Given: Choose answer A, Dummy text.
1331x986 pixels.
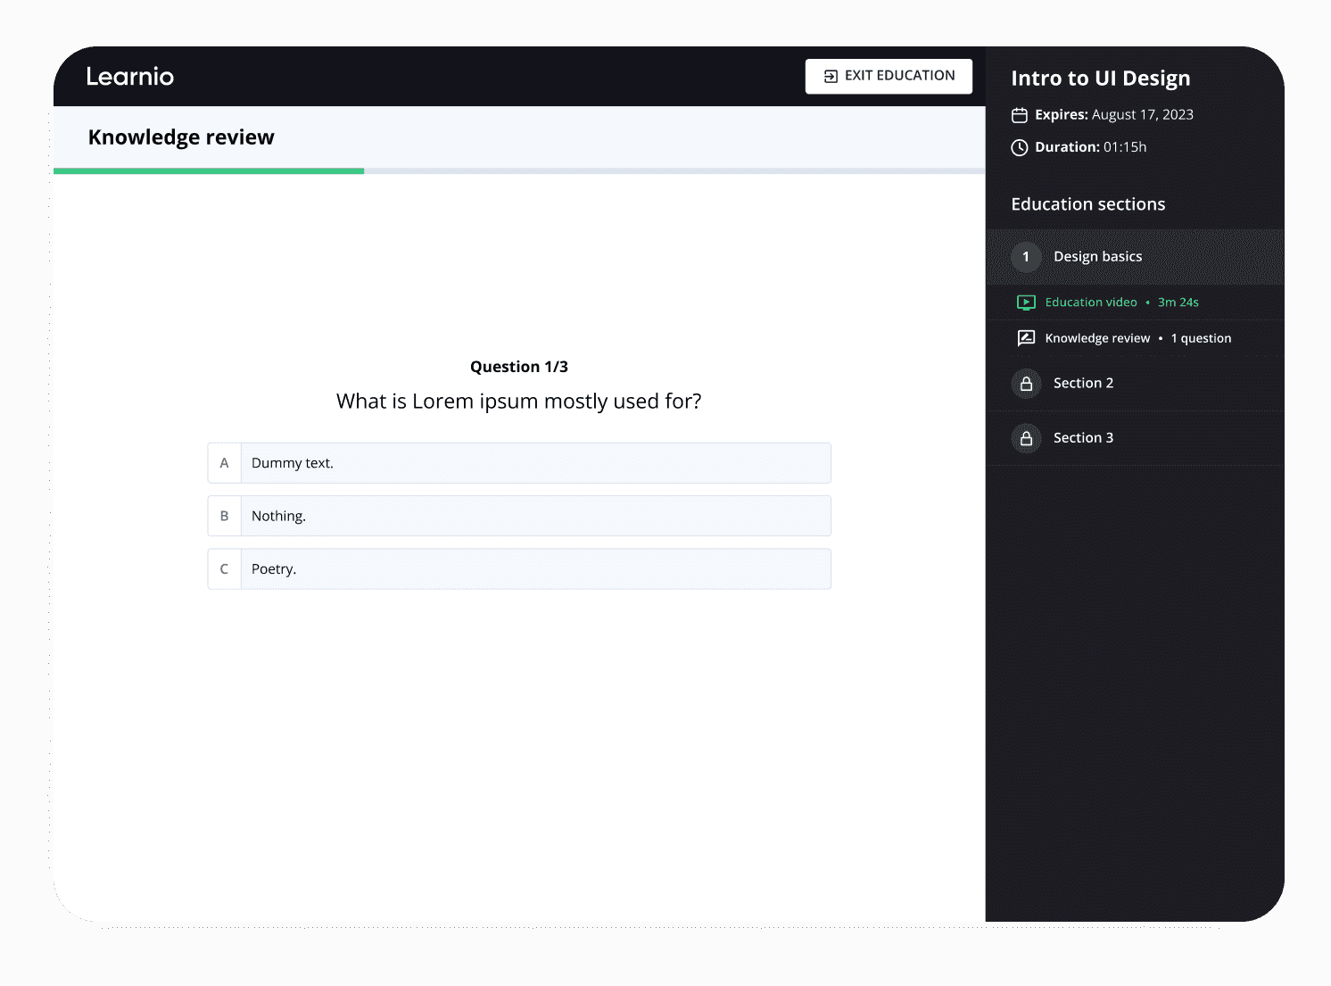Looking at the screenshot, I should [x=519, y=463].
